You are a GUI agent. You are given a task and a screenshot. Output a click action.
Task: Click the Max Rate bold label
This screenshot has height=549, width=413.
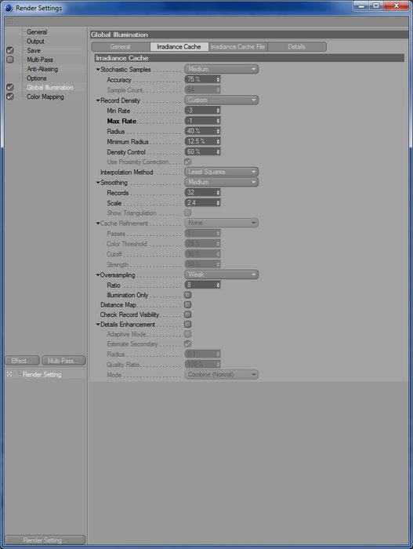point(121,121)
